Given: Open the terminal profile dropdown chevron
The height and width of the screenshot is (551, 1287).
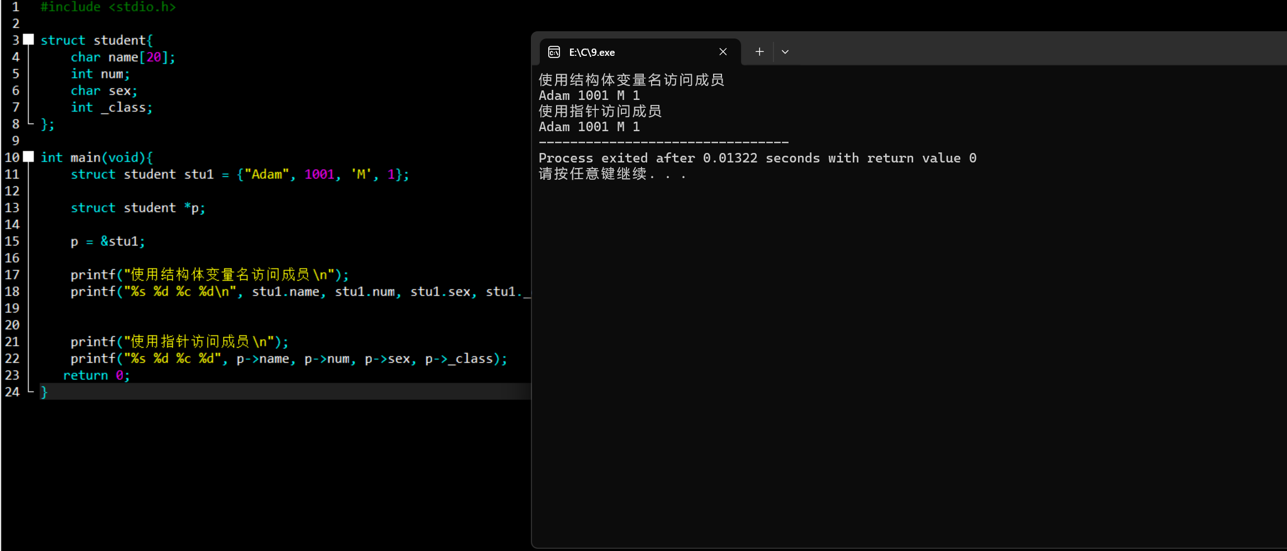Looking at the screenshot, I should 785,51.
